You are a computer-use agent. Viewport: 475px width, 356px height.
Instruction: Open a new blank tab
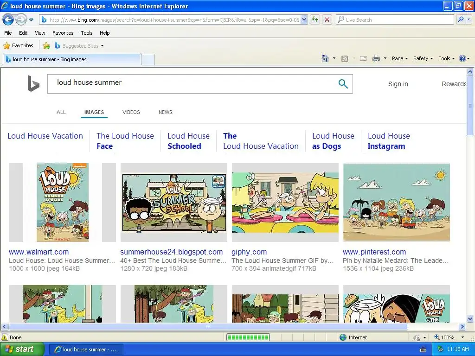[x=148, y=60]
